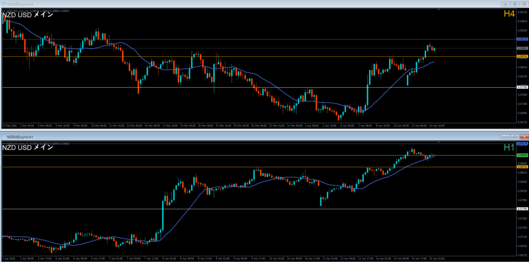Screen dimensions: 529x262
Task: Click the "NZD USD メイン" label in H4 chart
Action: coord(27,15)
